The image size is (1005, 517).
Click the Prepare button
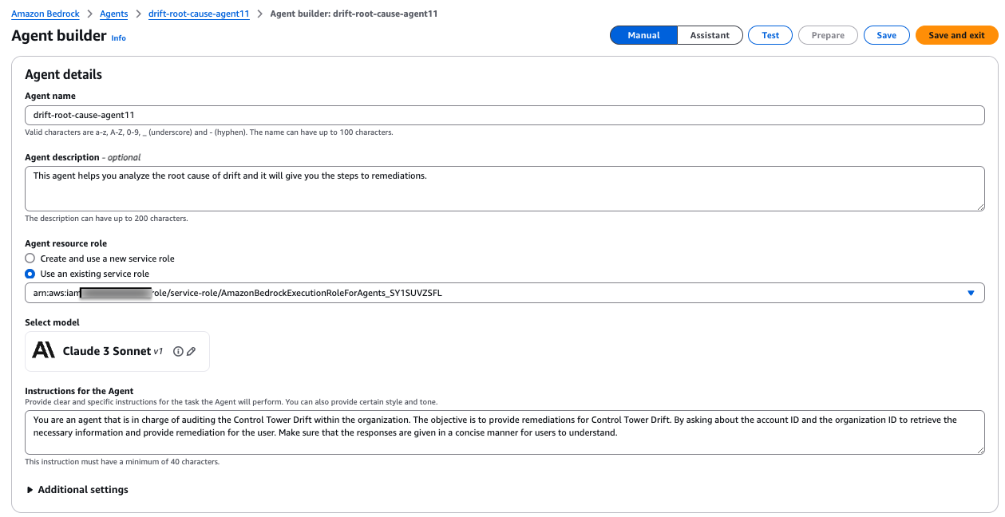[828, 34]
